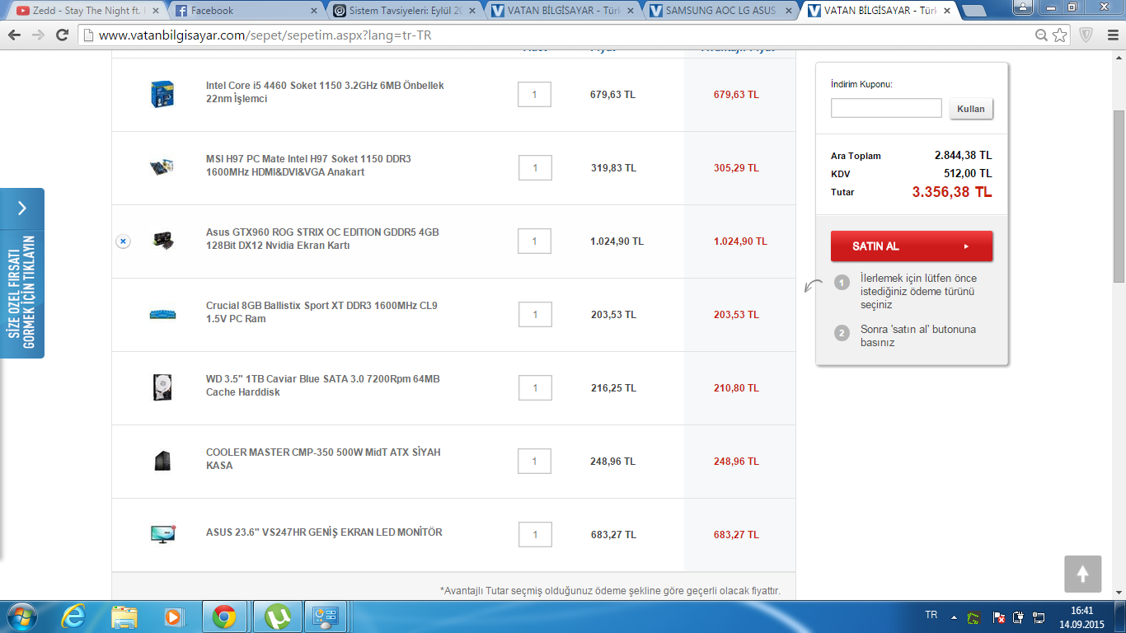Click quantity box for Cooler Master row
This screenshot has height=633, width=1126.
534,462
